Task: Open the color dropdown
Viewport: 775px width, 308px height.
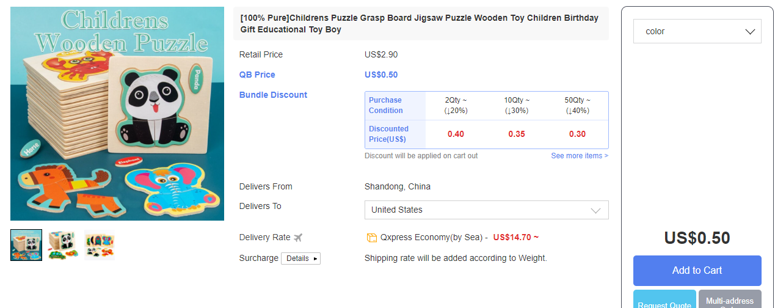Action: (x=697, y=31)
